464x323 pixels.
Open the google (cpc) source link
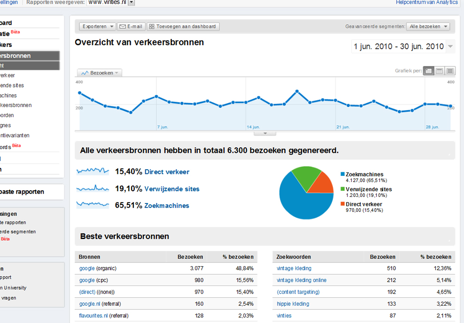point(87,280)
